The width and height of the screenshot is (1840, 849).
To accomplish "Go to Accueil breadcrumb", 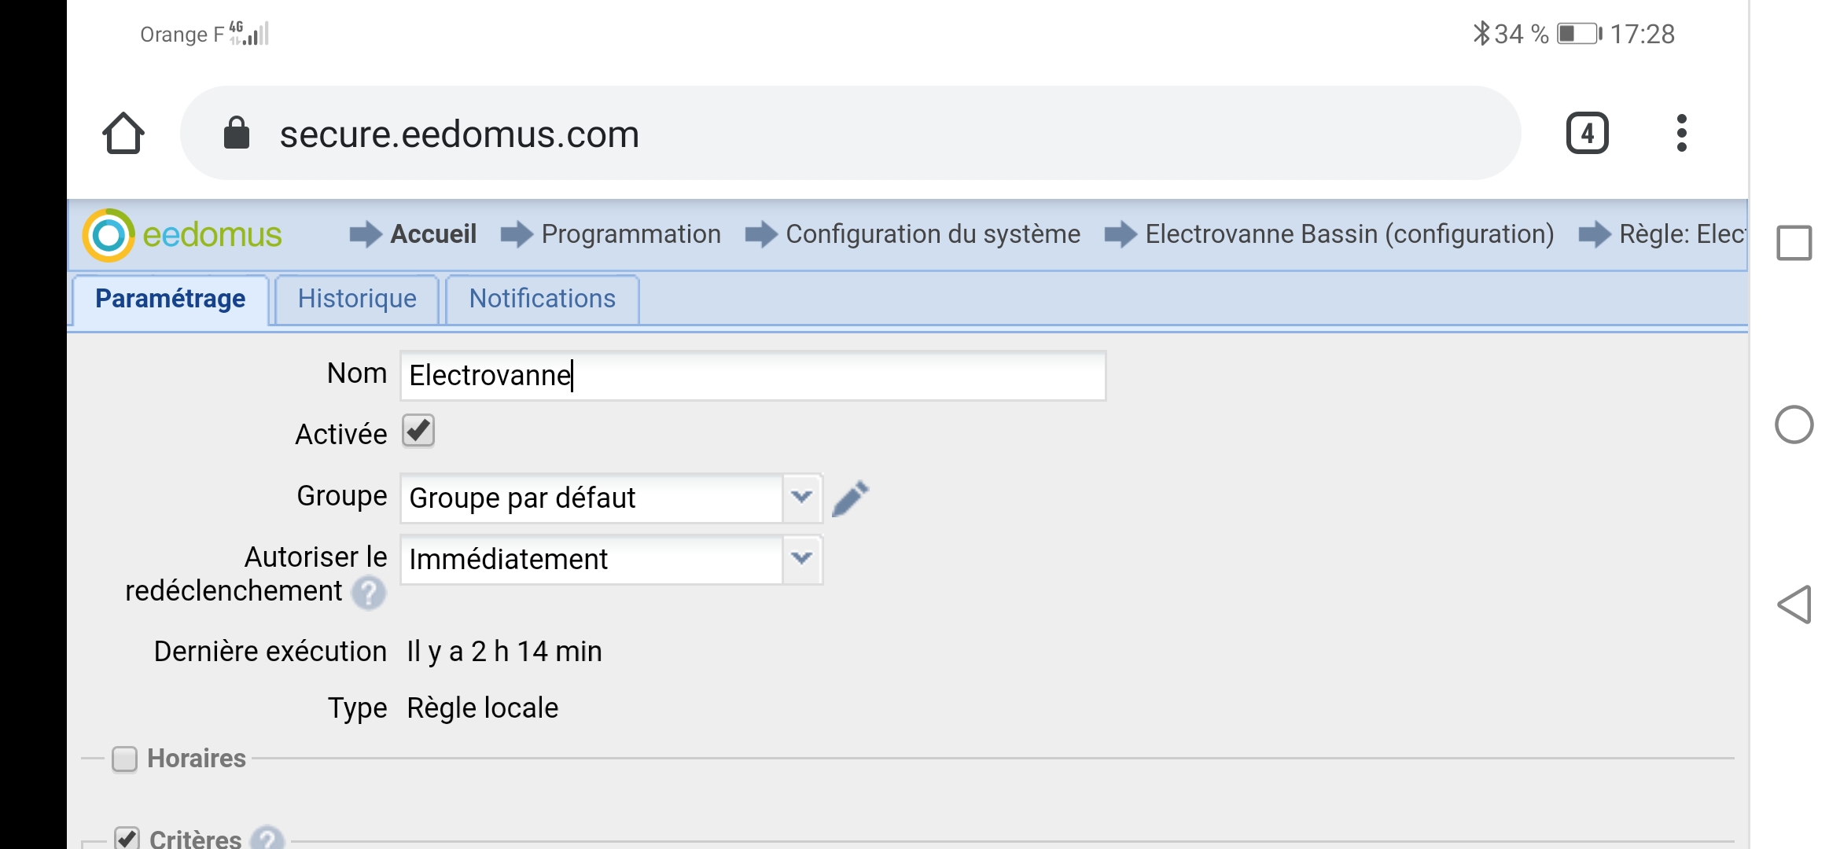I will pyautogui.click(x=433, y=234).
